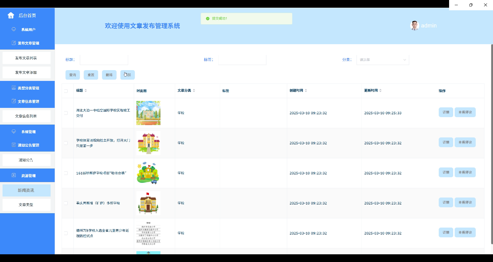The width and height of the screenshot is (493, 262).
Task: Click the 重置 reset button
Action: [91, 75]
